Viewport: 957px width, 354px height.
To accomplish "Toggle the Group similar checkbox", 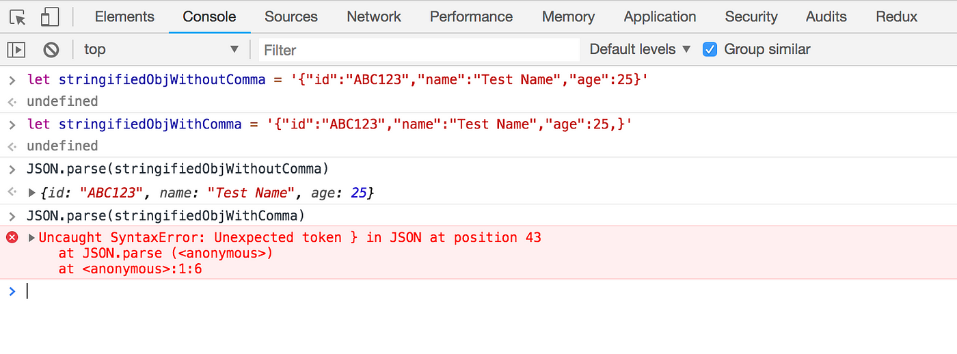I will pos(710,49).
